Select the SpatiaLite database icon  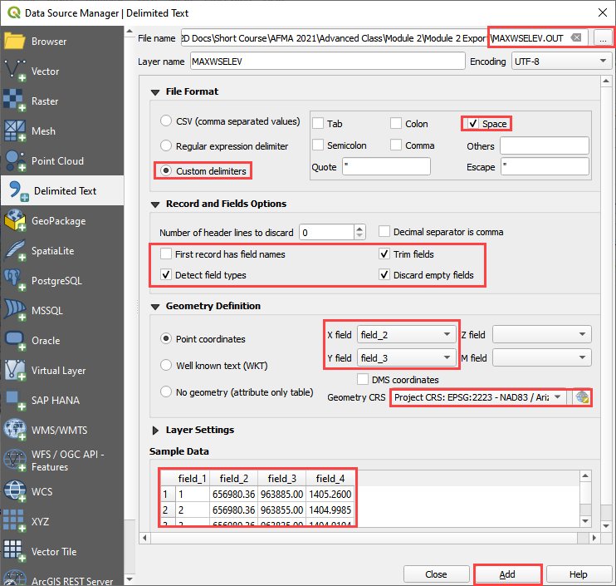16,250
